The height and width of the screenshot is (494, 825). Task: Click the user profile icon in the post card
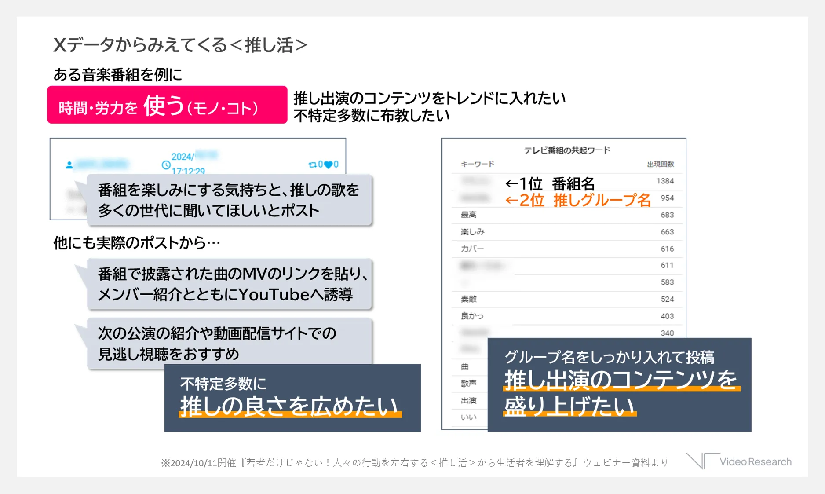(x=69, y=165)
